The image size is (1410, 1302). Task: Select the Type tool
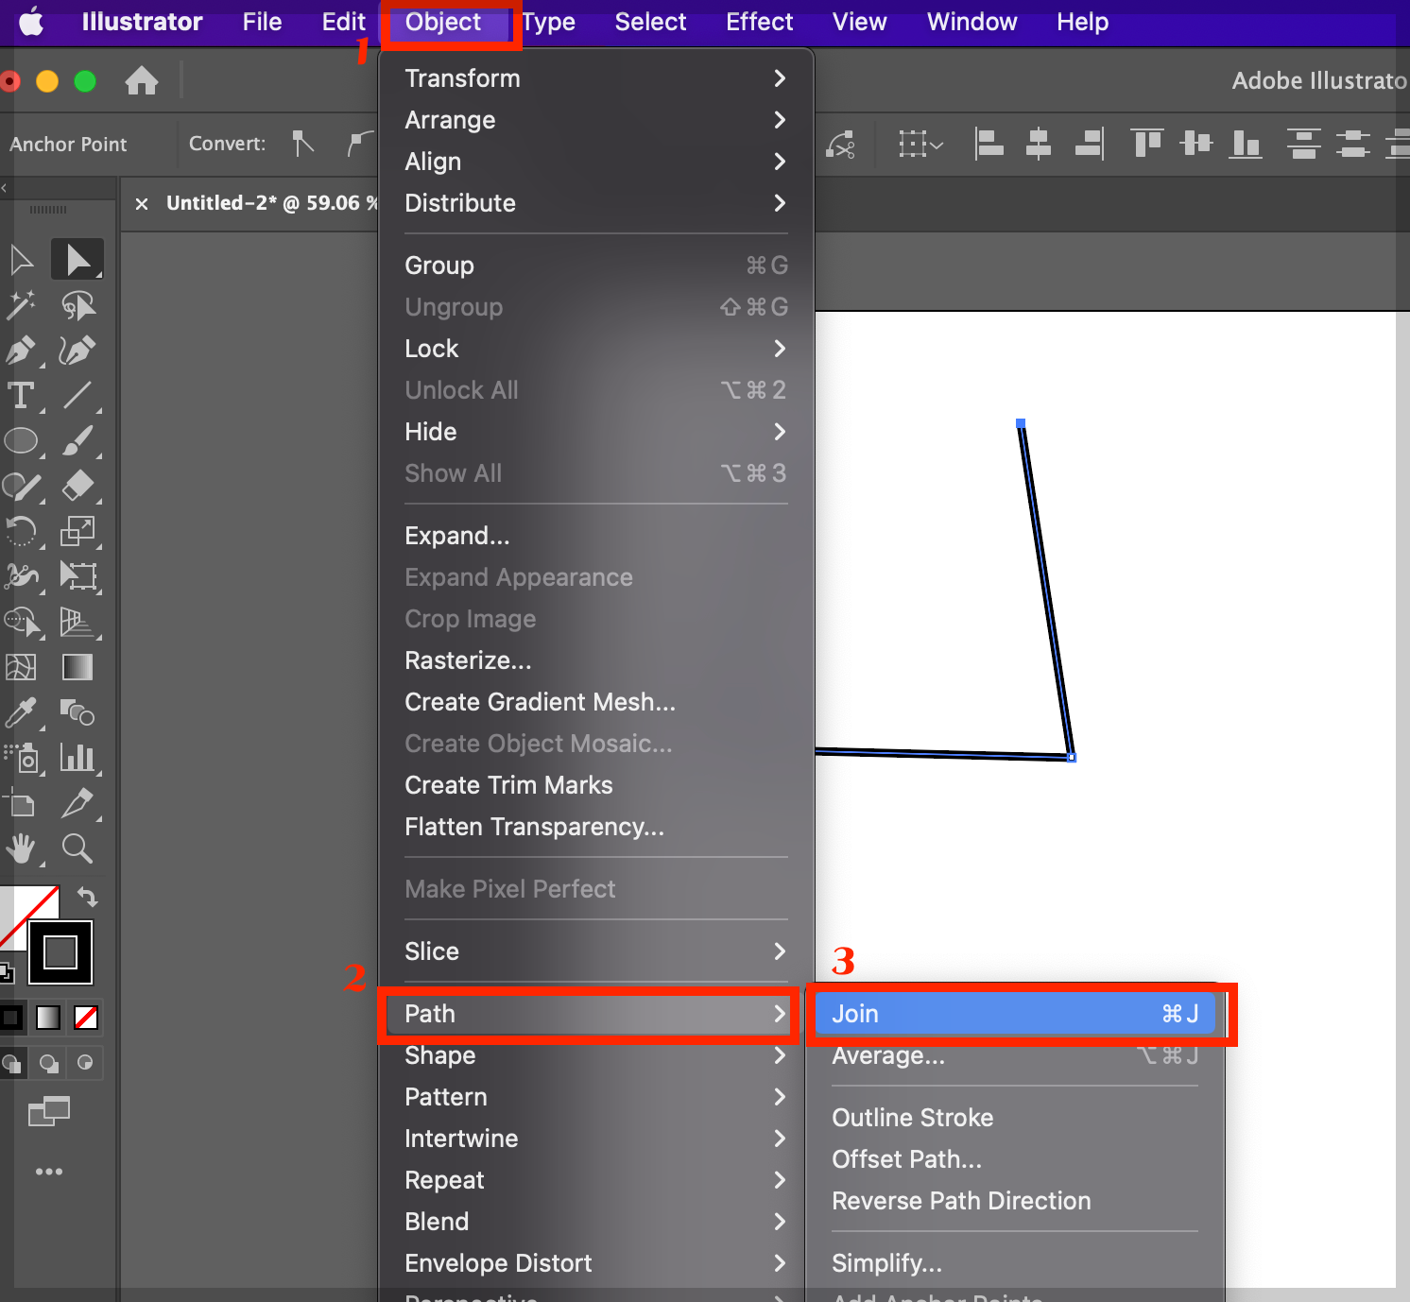(21, 395)
